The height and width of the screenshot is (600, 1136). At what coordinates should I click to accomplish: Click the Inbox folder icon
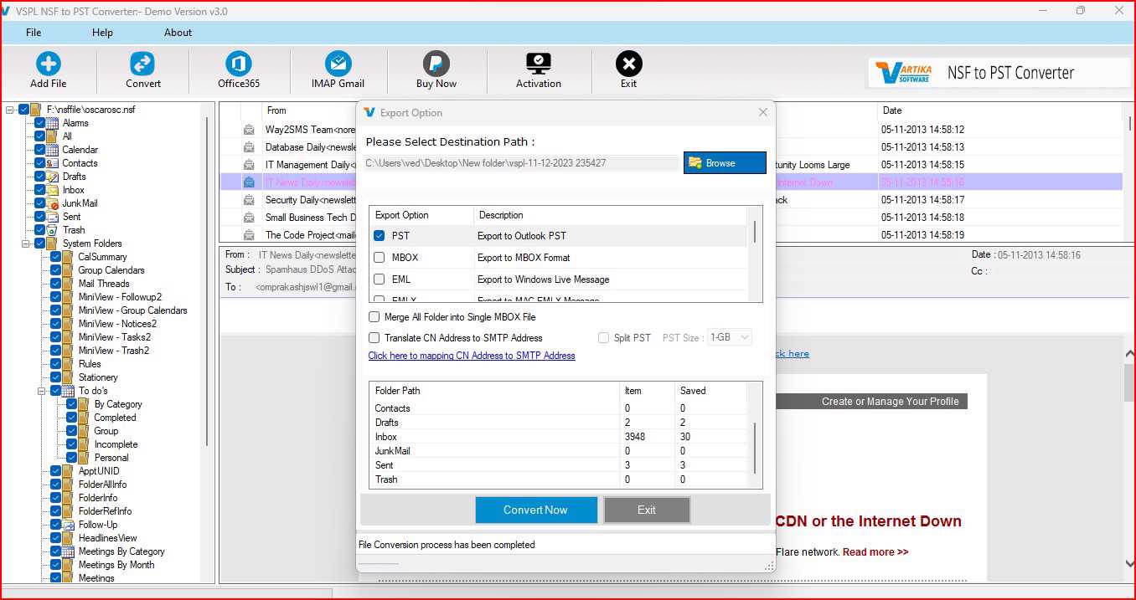(53, 190)
